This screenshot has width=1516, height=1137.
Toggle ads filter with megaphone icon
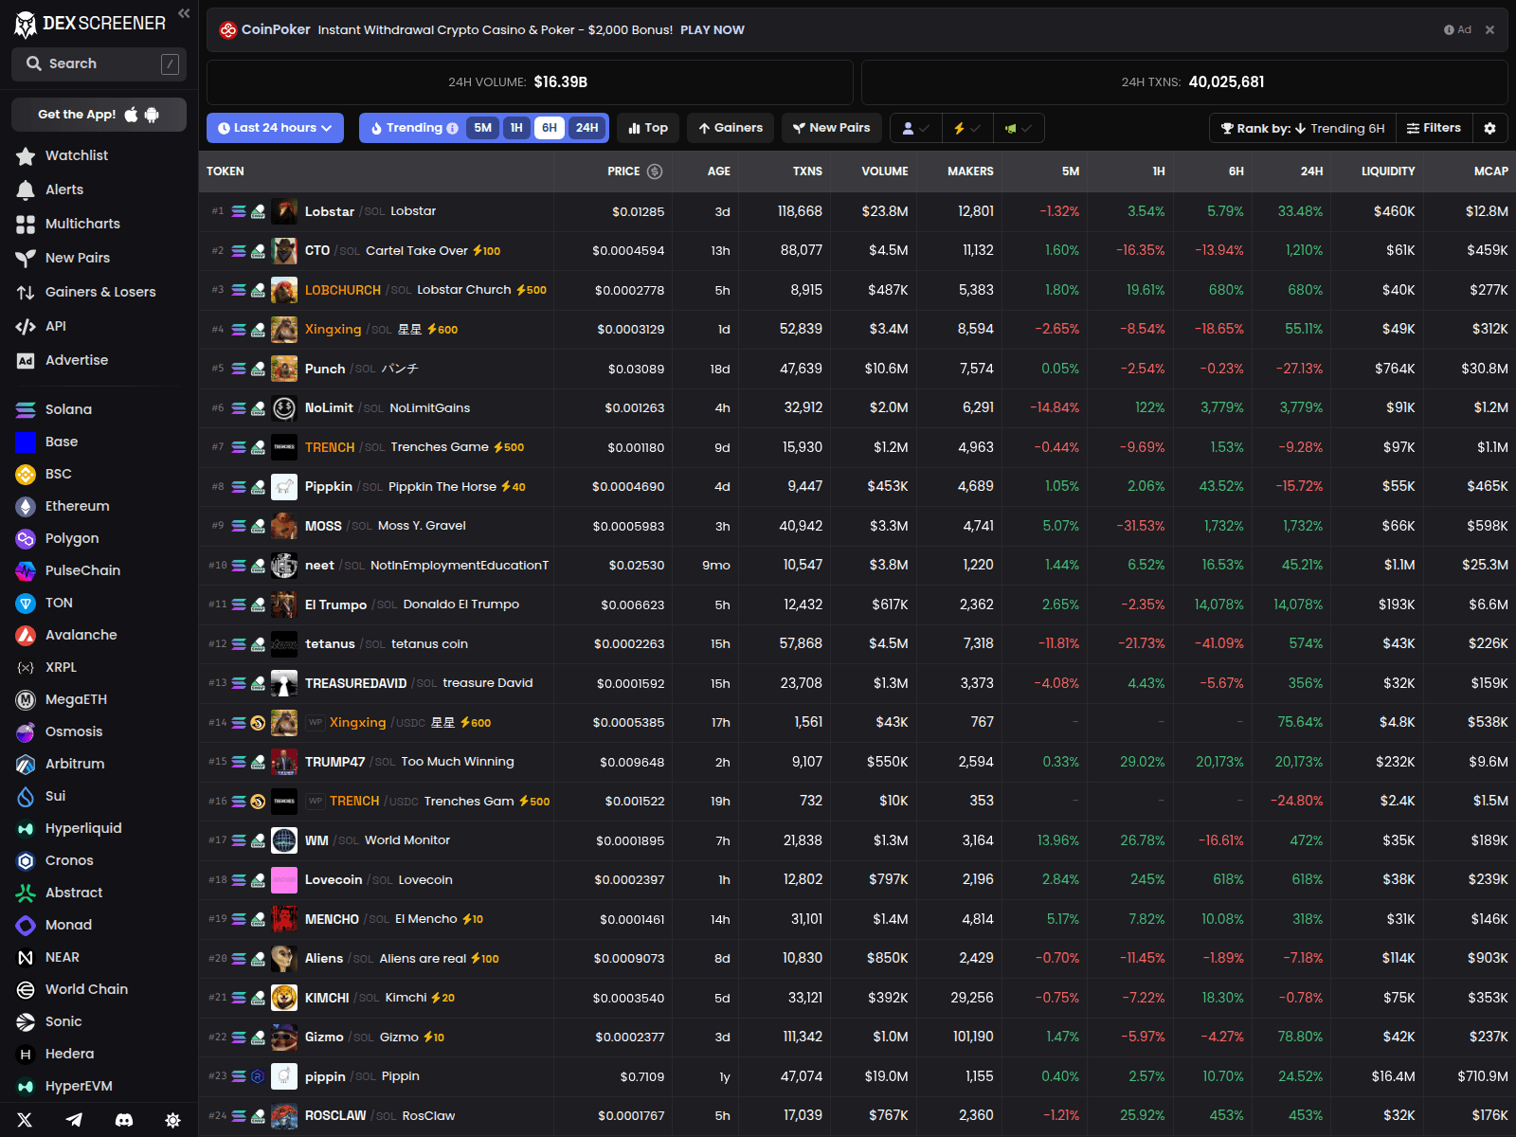(x=1019, y=128)
